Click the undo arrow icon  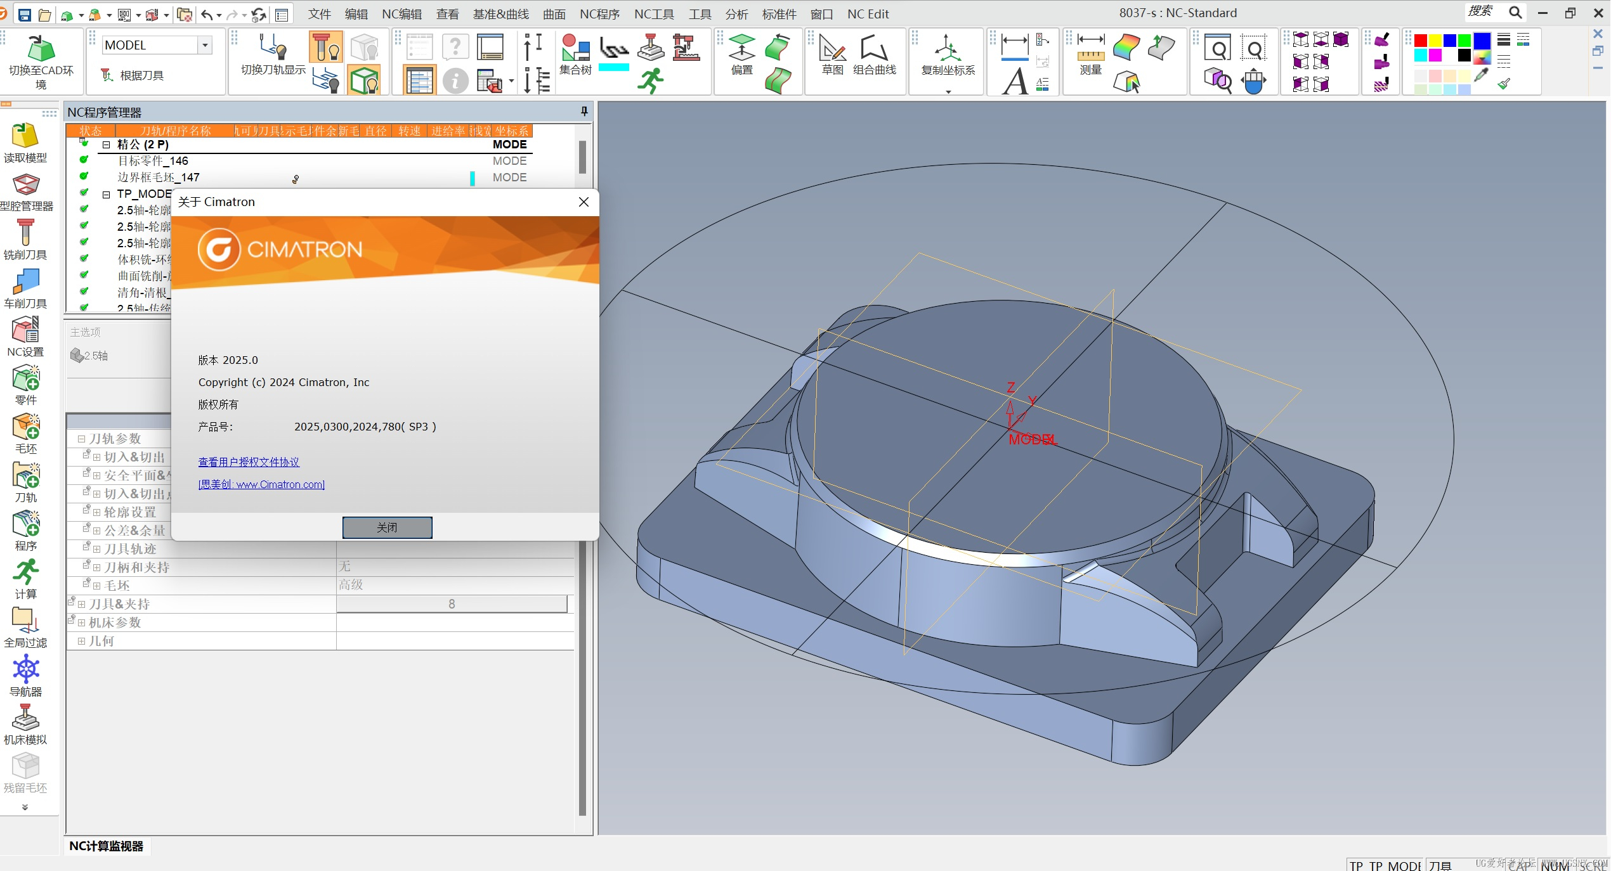click(207, 14)
